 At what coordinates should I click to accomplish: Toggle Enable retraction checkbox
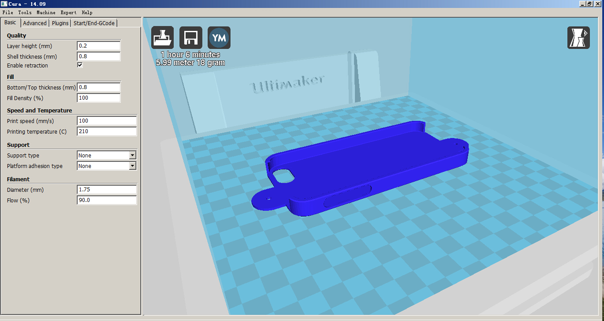click(x=80, y=65)
